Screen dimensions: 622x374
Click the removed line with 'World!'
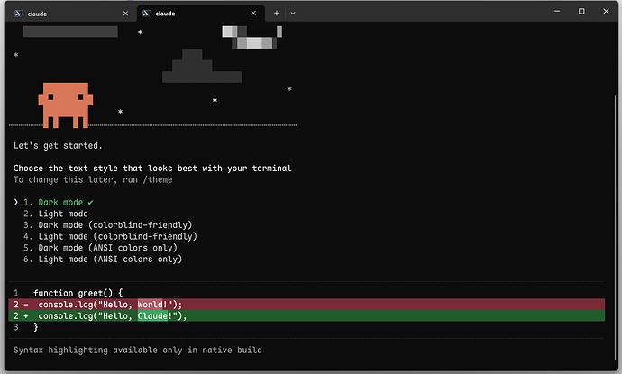tap(306, 305)
